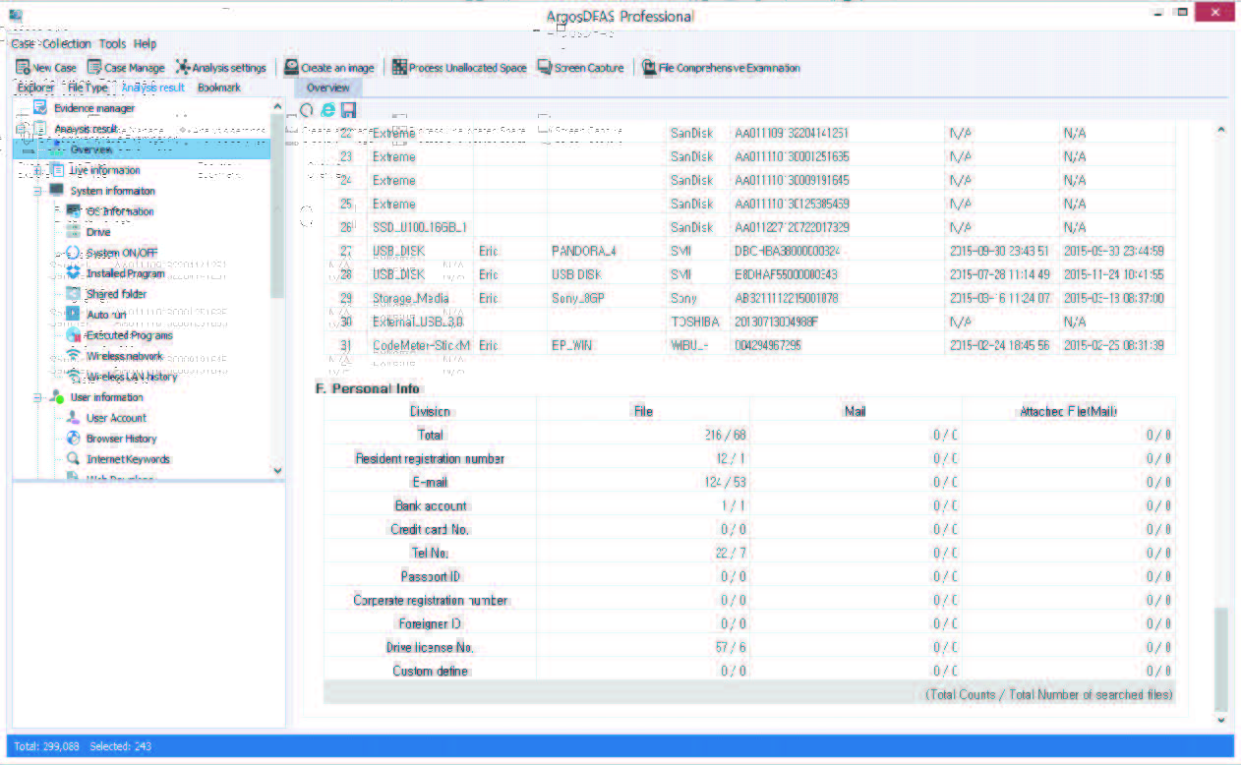
Task: Select the Analysis result tab
Action: tap(152, 88)
